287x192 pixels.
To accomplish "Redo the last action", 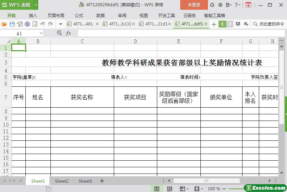I will click(x=50, y=24).
